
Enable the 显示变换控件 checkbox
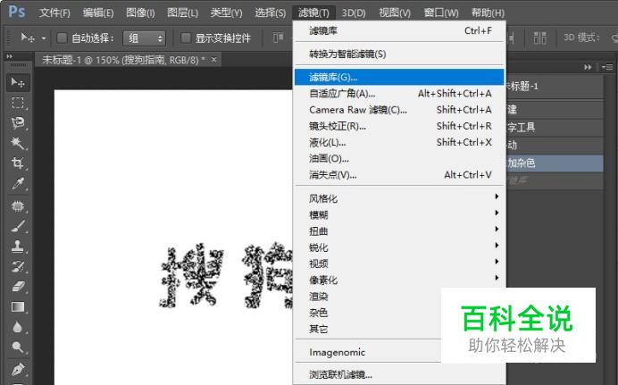[x=186, y=38]
